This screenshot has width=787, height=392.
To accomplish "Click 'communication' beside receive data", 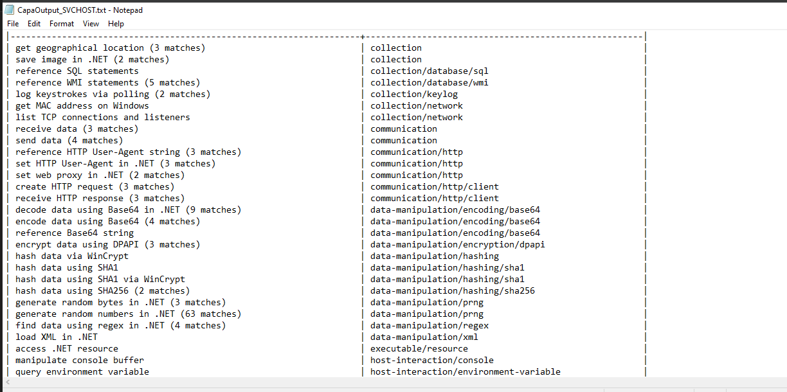I will tap(404, 129).
